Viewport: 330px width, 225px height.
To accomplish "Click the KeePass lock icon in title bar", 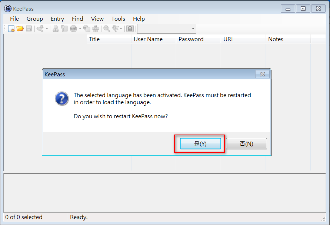I will (x=8, y=9).
